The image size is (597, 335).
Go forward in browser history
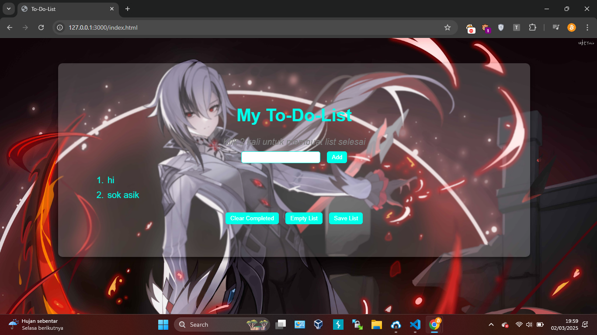click(25, 27)
